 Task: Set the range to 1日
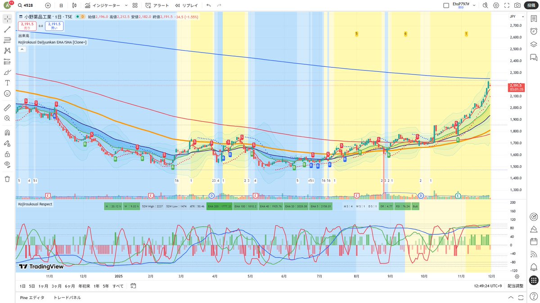pos(22,286)
